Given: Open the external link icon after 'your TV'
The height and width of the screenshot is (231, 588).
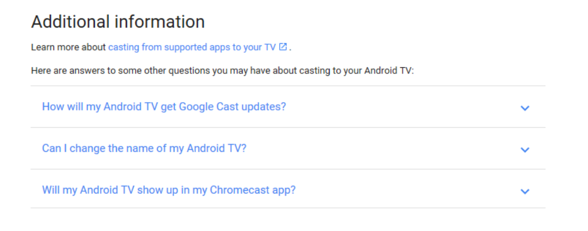Looking at the screenshot, I should (282, 47).
